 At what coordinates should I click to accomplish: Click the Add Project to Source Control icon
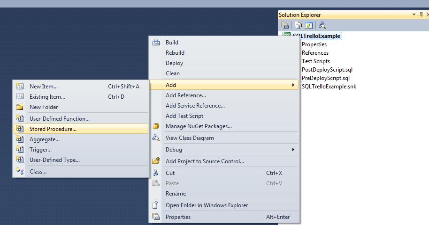point(156,161)
